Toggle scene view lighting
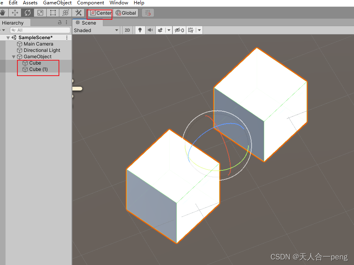Viewport: 354px width, 265px height. point(140,30)
